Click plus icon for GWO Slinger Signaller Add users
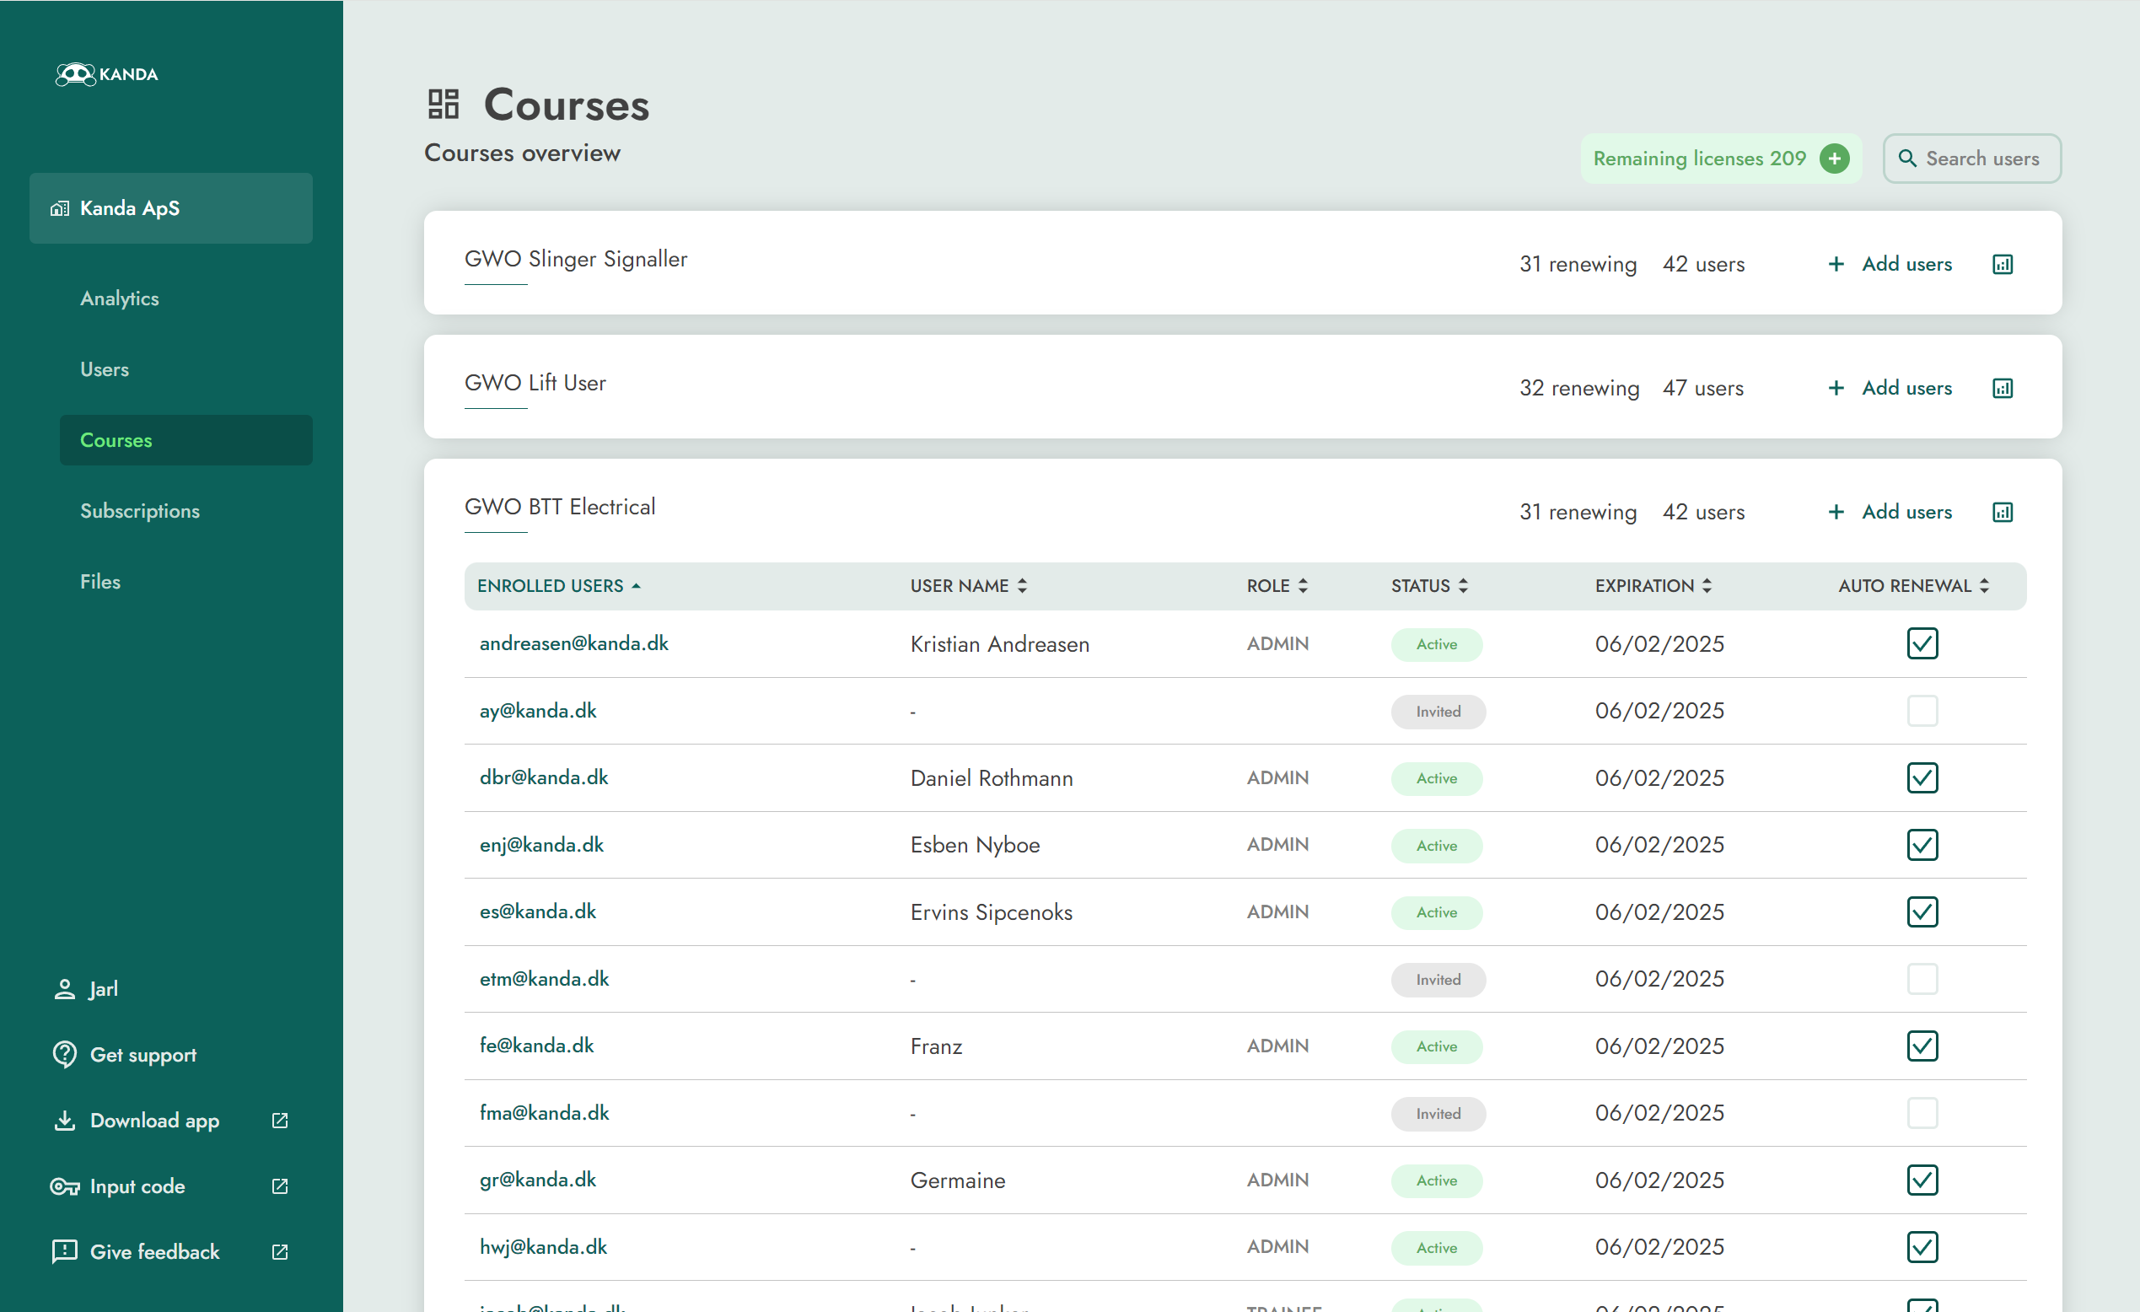 pos(1835,264)
